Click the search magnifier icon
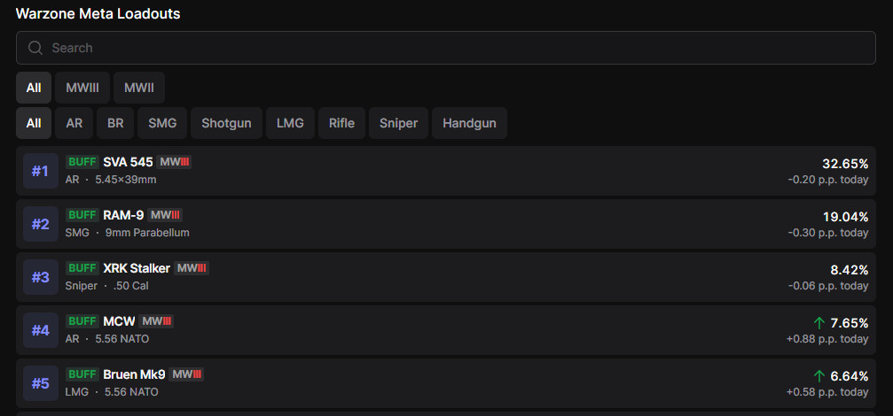Viewport: 893px width, 416px height. (x=35, y=48)
